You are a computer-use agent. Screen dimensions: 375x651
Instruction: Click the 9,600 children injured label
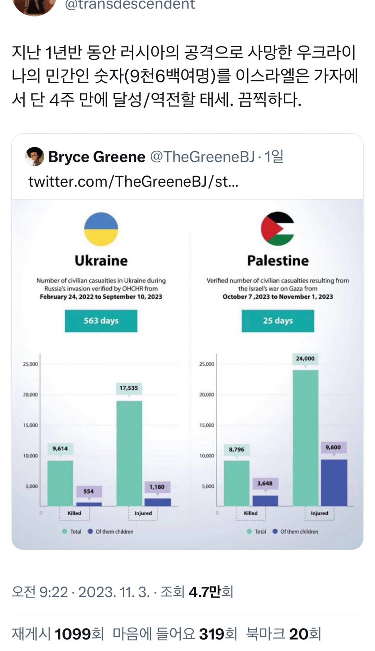click(333, 448)
